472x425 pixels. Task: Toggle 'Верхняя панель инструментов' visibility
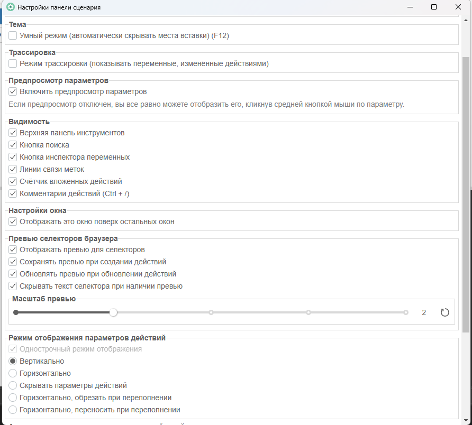13,133
